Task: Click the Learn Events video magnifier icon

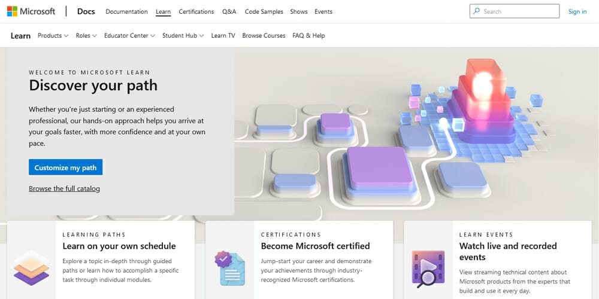Action: [x=428, y=269]
